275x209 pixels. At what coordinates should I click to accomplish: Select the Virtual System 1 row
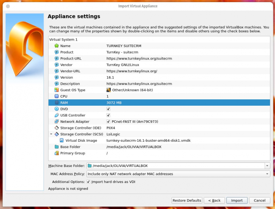pos(159,40)
